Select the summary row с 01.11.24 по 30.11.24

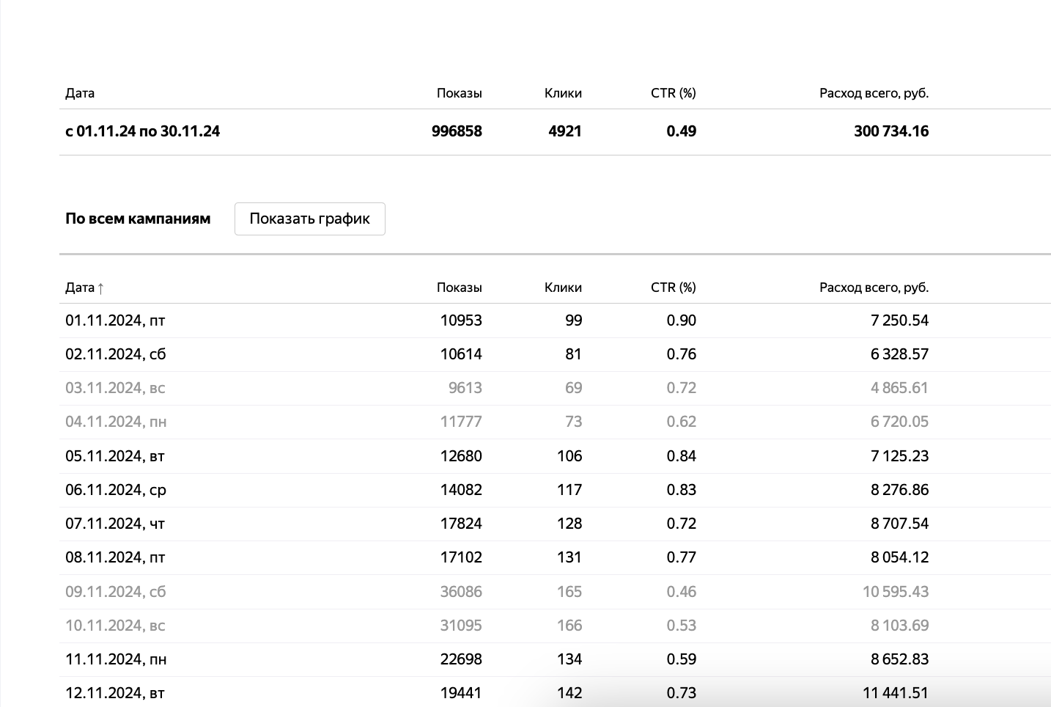click(142, 131)
